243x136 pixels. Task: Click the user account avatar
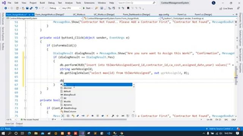tap(213, 3)
